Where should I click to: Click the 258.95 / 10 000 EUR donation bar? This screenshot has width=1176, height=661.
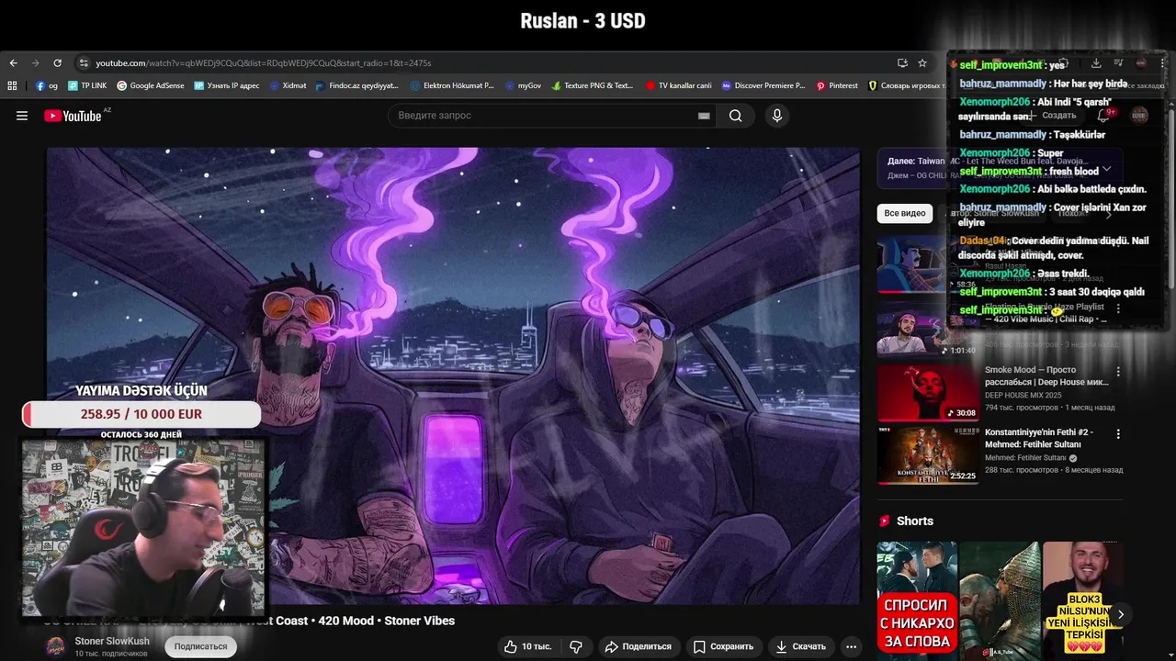tap(141, 414)
